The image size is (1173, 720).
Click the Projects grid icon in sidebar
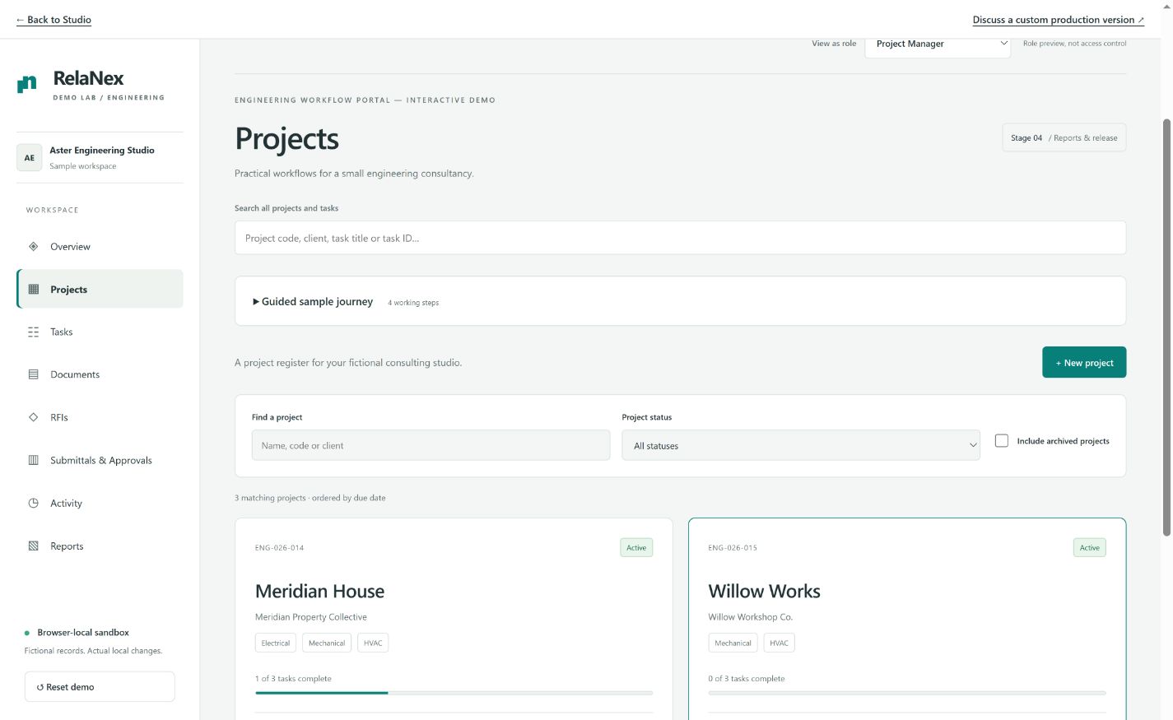(x=34, y=289)
